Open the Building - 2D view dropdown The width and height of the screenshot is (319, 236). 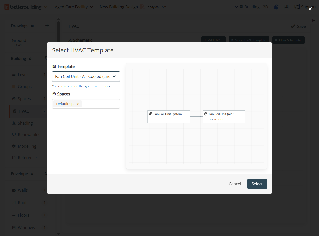point(251,7)
